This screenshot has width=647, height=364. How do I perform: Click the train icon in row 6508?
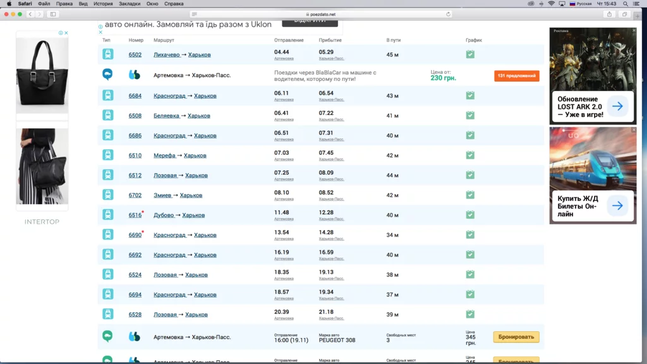click(107, 115)
